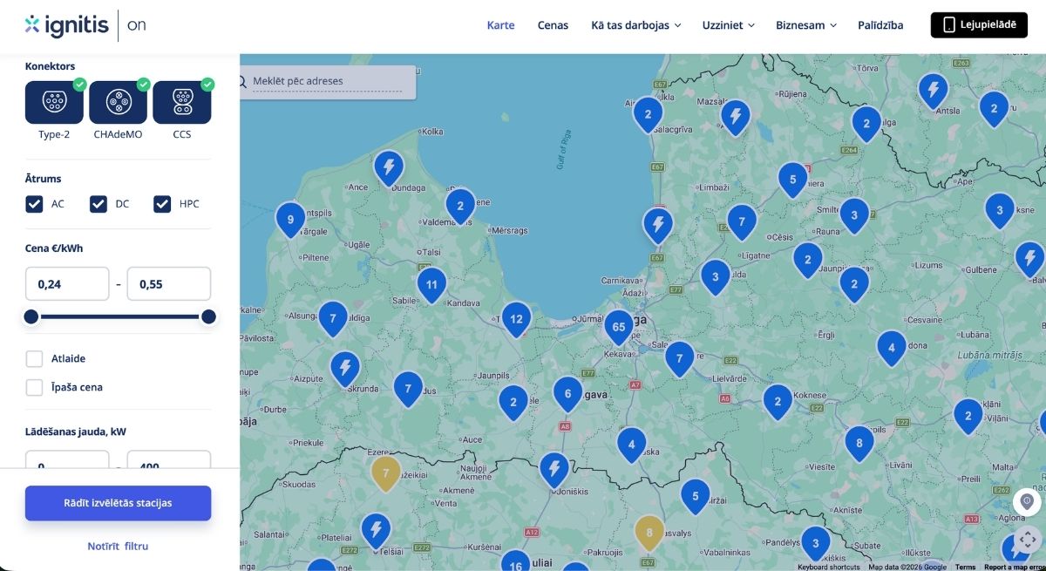The image size is (1046, 571).
Task: Open the cluster marker showing 12 stations
Action: (516, 321)
